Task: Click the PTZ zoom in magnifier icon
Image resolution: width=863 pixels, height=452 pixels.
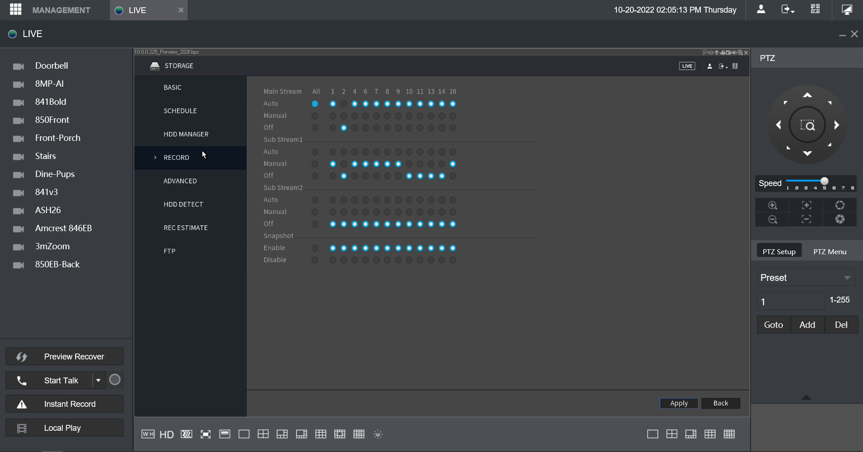Action: click(x=773, y=205)
